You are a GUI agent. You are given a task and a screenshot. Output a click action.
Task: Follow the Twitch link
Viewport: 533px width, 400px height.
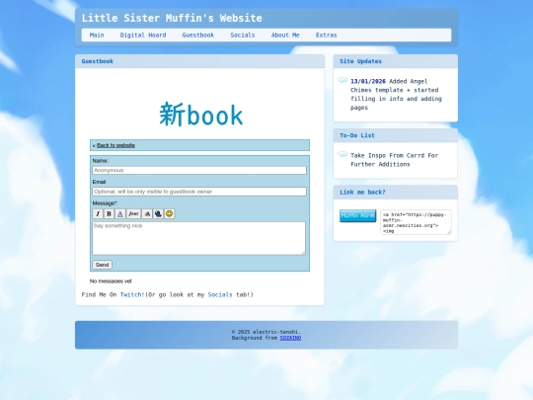pyautogui.click(x=132, y=294)
